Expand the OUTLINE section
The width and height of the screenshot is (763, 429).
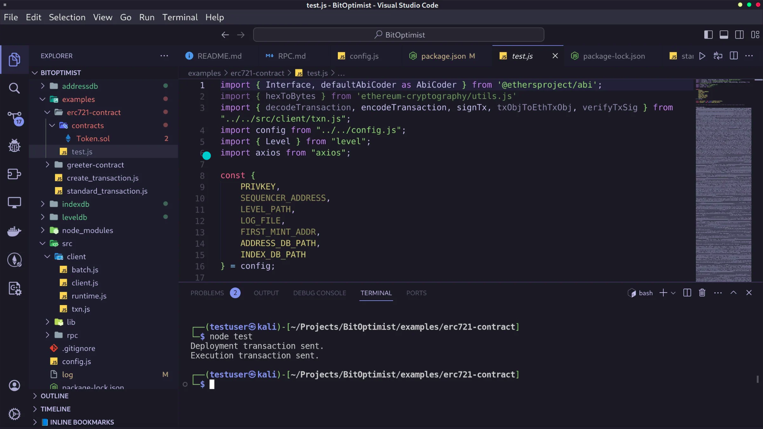[54, 396]
